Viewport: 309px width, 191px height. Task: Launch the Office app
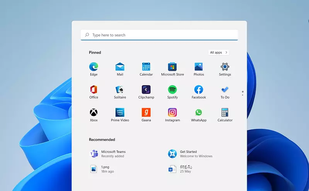point(93,90)
